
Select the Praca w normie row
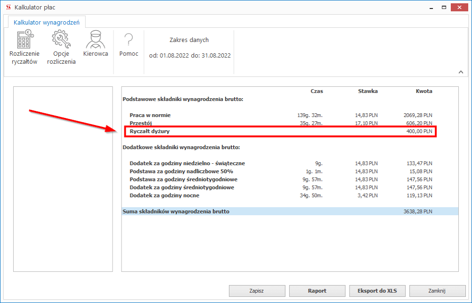click(x=280, y=115)
